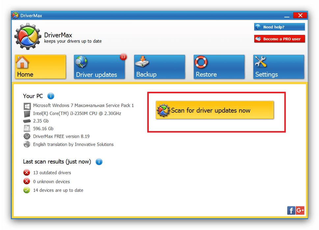Click the DriverMax FREE version 8.19 text
The width and height of the screenshot is (319, 230).
[61, 136]
